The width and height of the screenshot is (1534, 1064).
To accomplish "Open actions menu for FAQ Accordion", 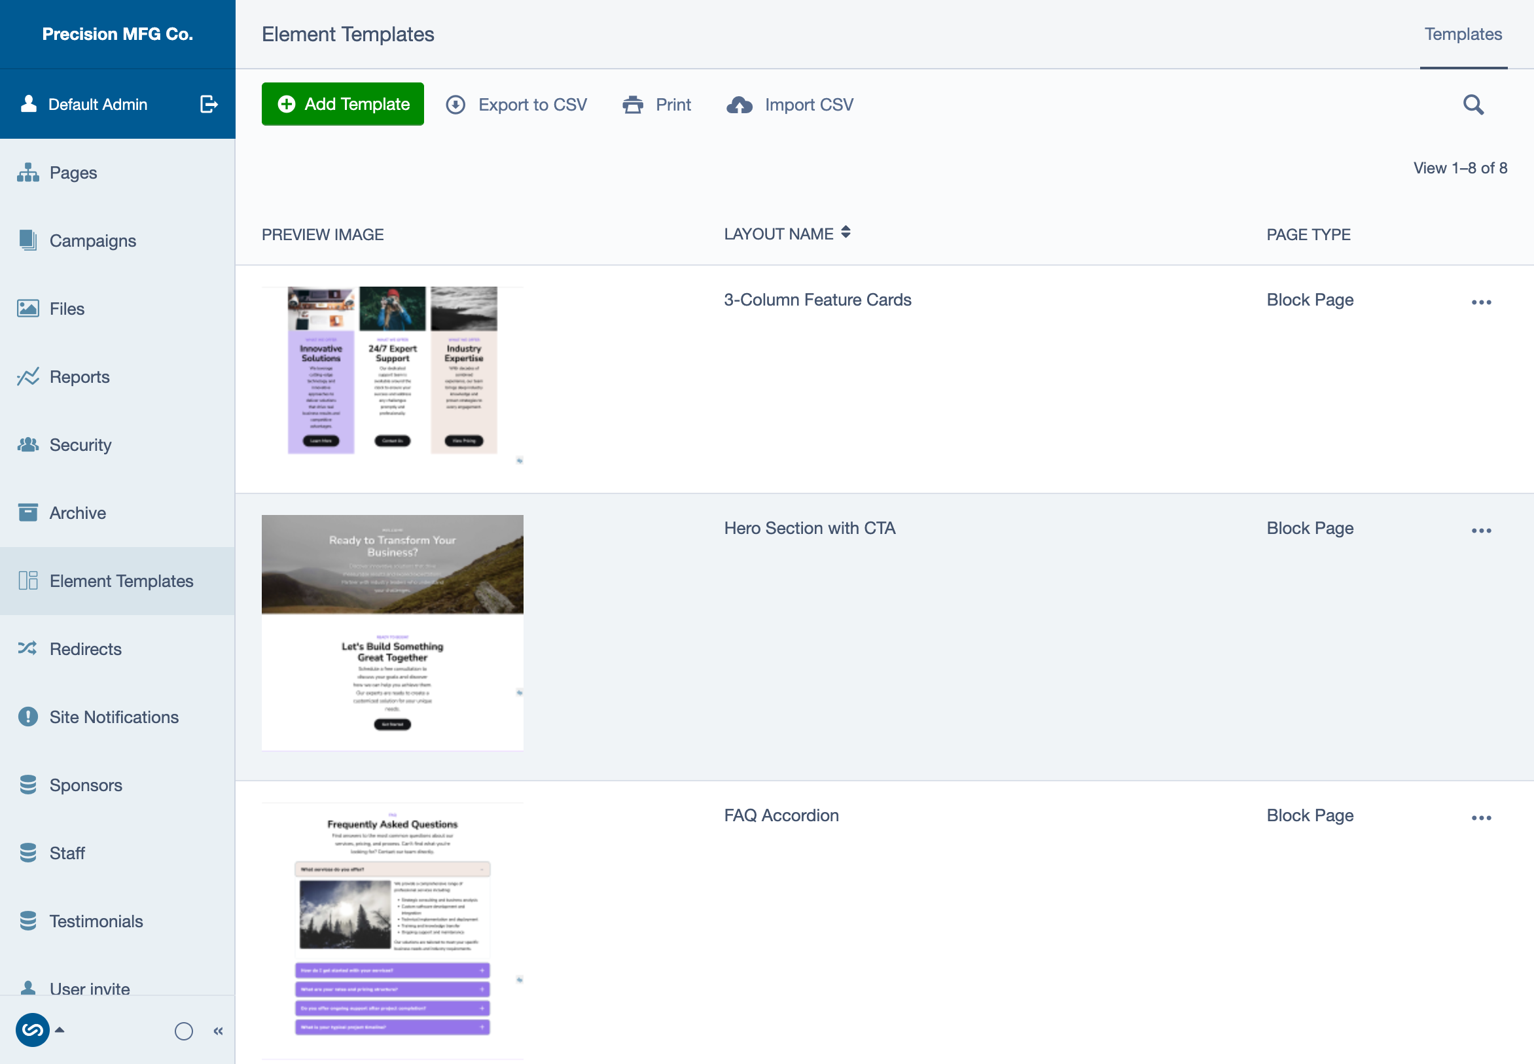I will pyautogui.click(x=1482, y=818).
